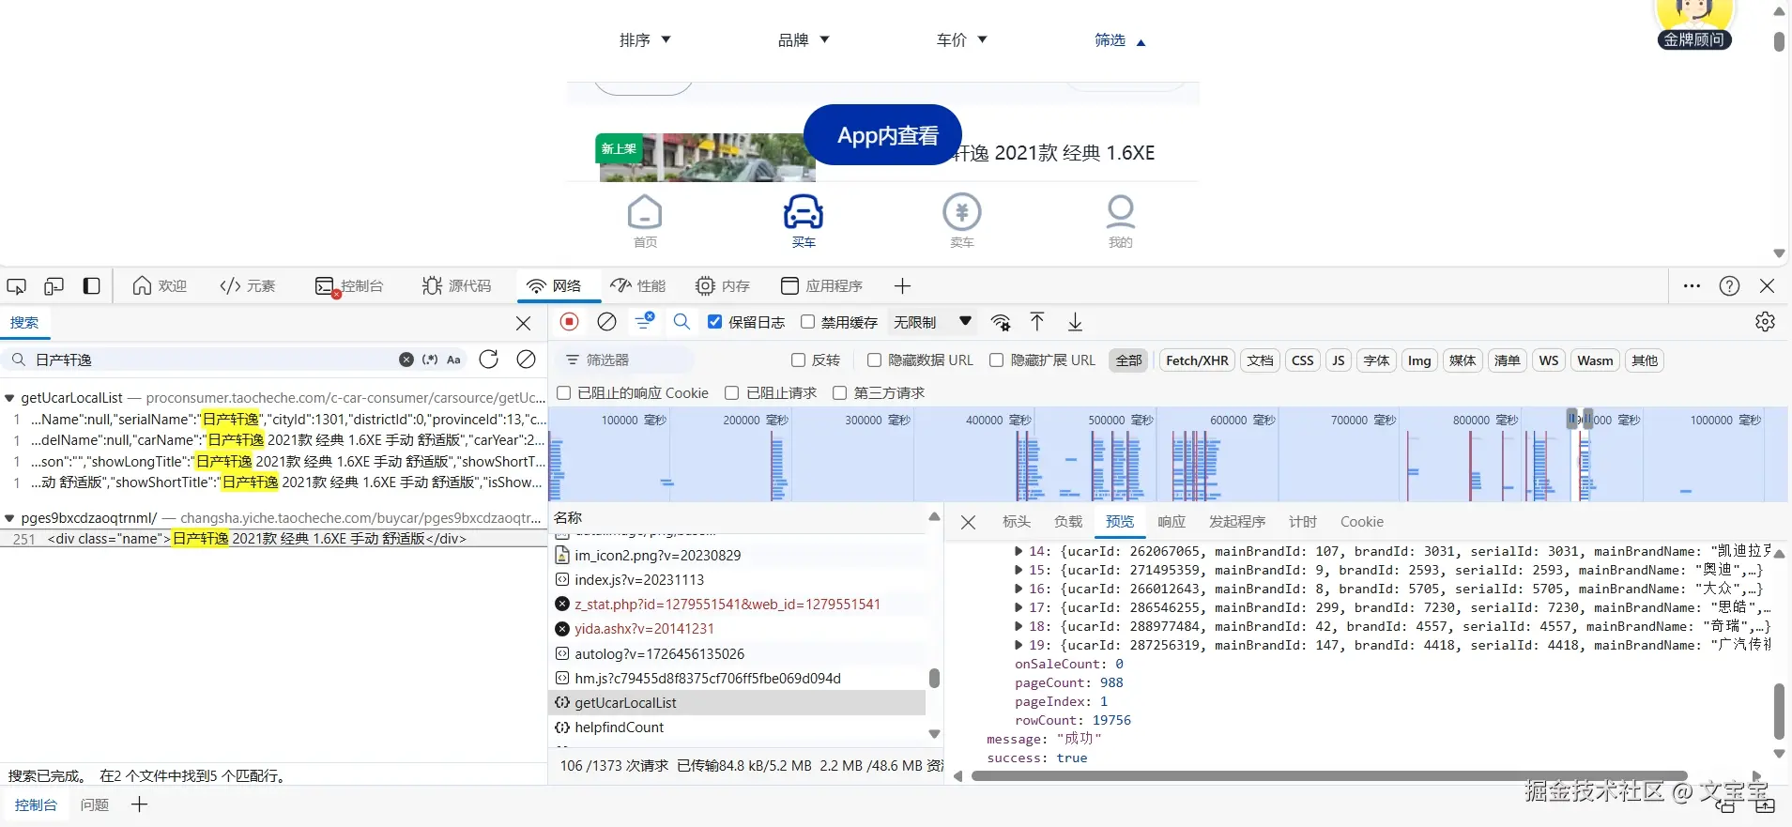The image size is (1792, 827).
Task: Filter requests by JS type
Action: tap(1339, 360)
